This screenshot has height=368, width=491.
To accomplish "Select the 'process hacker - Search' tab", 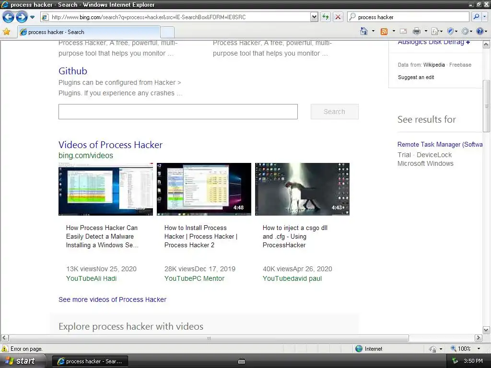I will tap(89, 32).
